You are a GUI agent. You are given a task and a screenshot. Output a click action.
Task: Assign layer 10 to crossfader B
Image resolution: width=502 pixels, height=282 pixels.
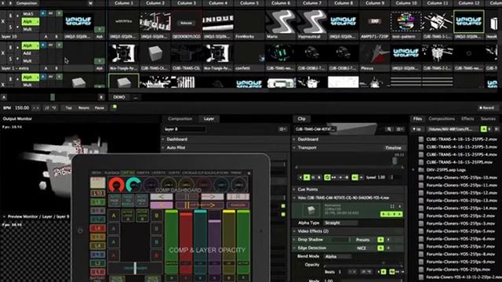[x=56, y=37]
